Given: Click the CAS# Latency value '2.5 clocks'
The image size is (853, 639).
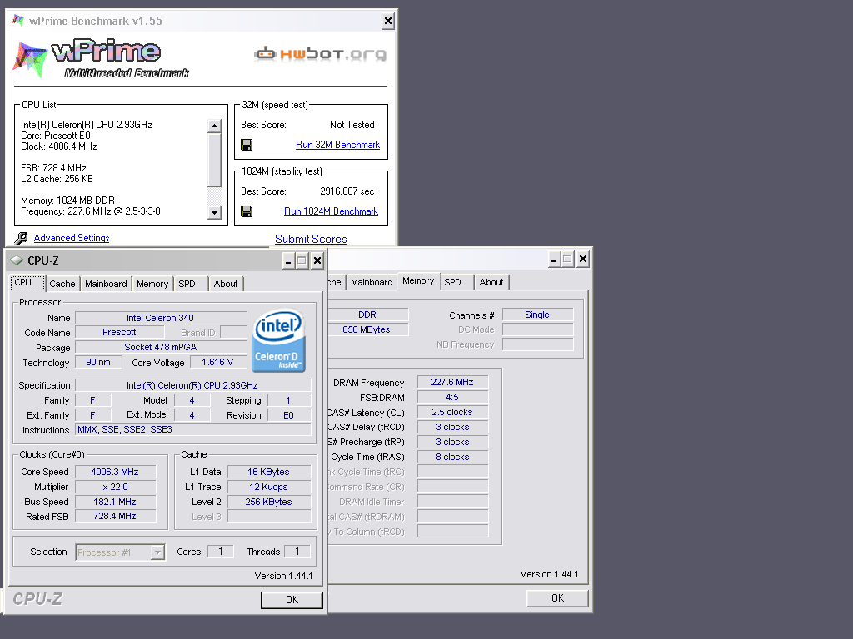Looking at the screenshot, I should tap(452, 412).
